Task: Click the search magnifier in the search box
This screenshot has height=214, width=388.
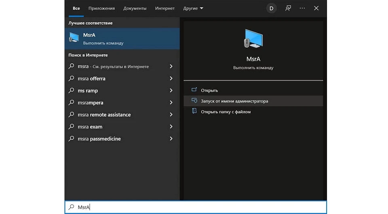Action: pos(71,207)
